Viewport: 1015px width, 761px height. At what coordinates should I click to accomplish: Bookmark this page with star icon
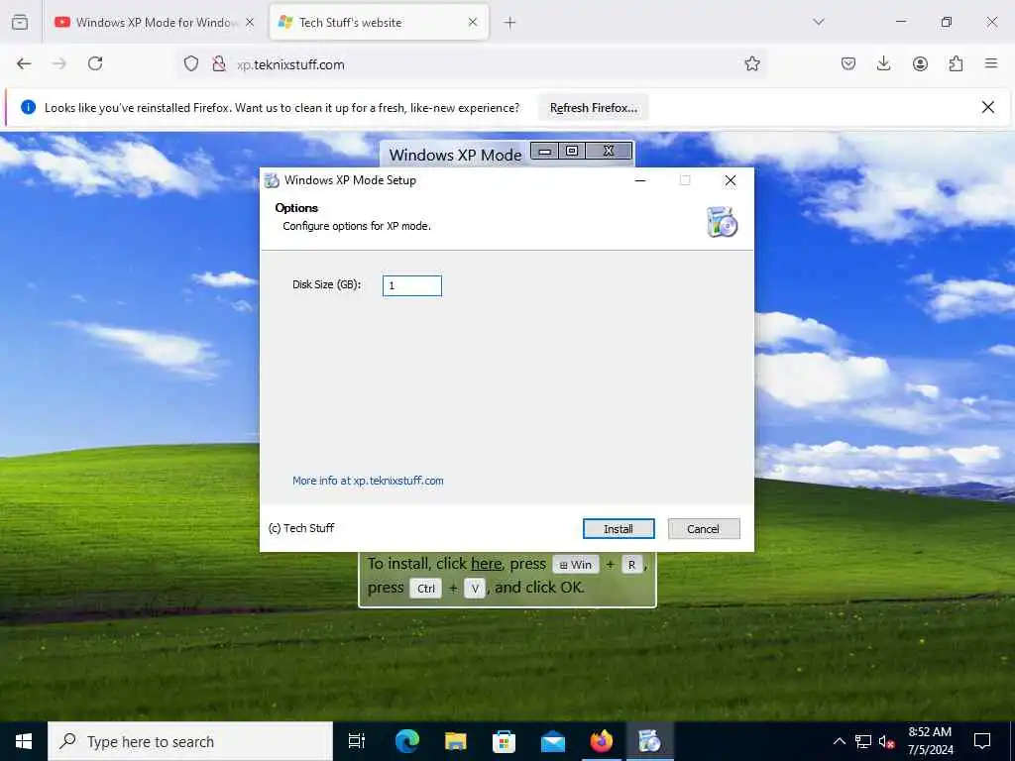pyautogui.click(x=751, y=63)
